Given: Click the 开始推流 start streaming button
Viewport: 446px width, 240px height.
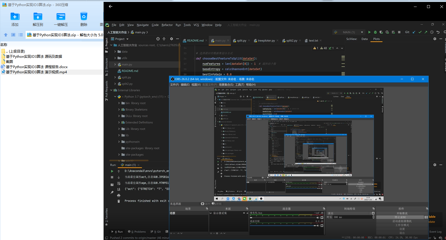Looking at the screenshot, I should coord(402,213).
